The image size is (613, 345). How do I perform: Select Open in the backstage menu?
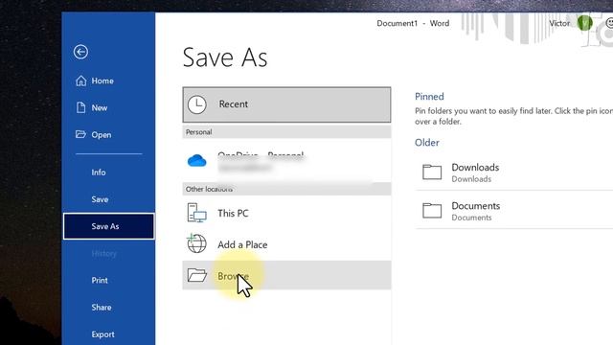(x=108, y=134)
